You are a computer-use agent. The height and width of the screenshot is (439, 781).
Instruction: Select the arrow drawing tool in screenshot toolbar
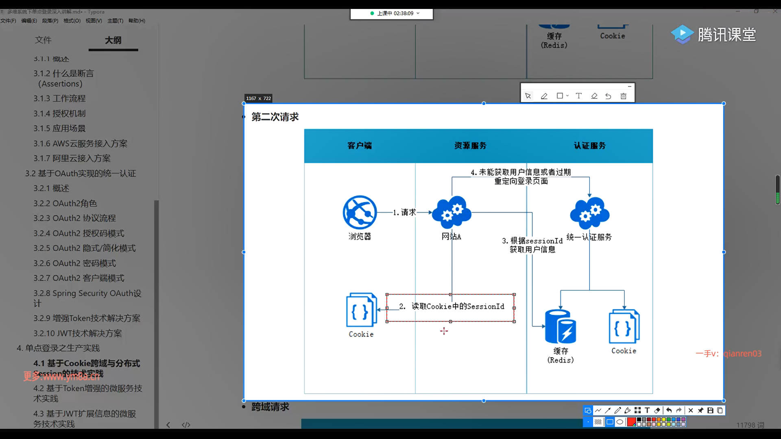608,411
